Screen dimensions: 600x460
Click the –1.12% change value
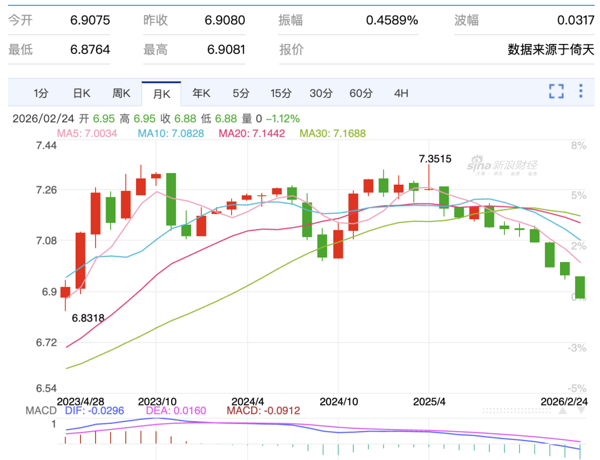click(x=283, y=118)
